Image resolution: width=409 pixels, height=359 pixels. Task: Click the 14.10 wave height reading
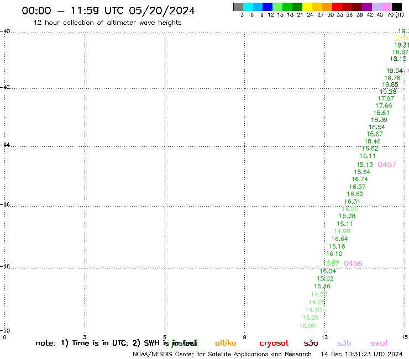coord(313,310)
